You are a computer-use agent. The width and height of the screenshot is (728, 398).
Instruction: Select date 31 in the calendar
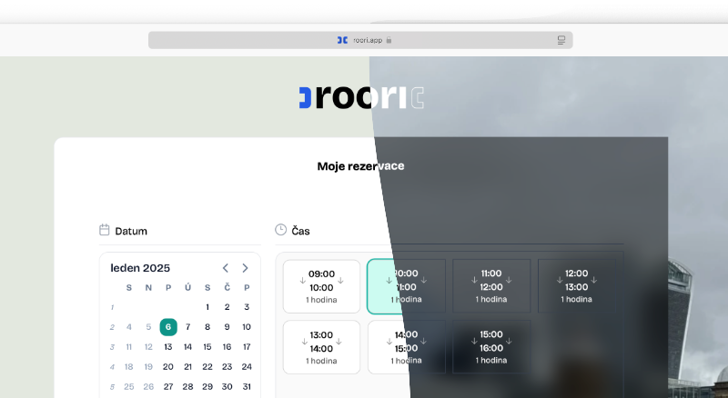coord(247,386)
